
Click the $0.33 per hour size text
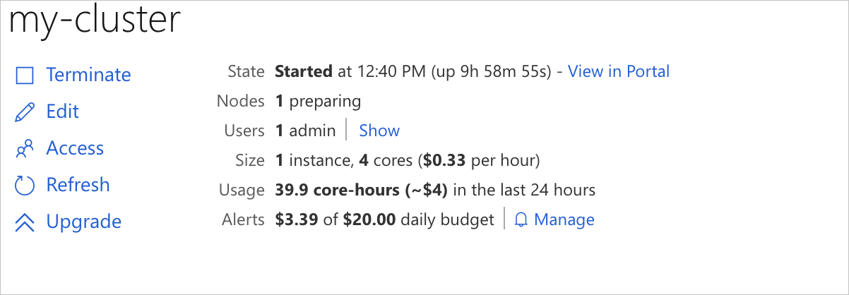(481, 160)
